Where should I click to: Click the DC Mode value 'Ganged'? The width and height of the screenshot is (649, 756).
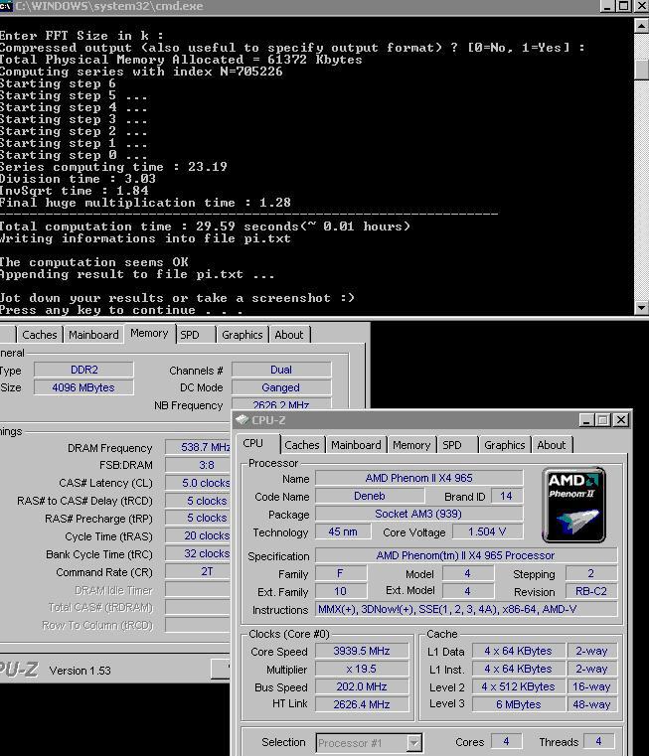[x=281, y=387]
